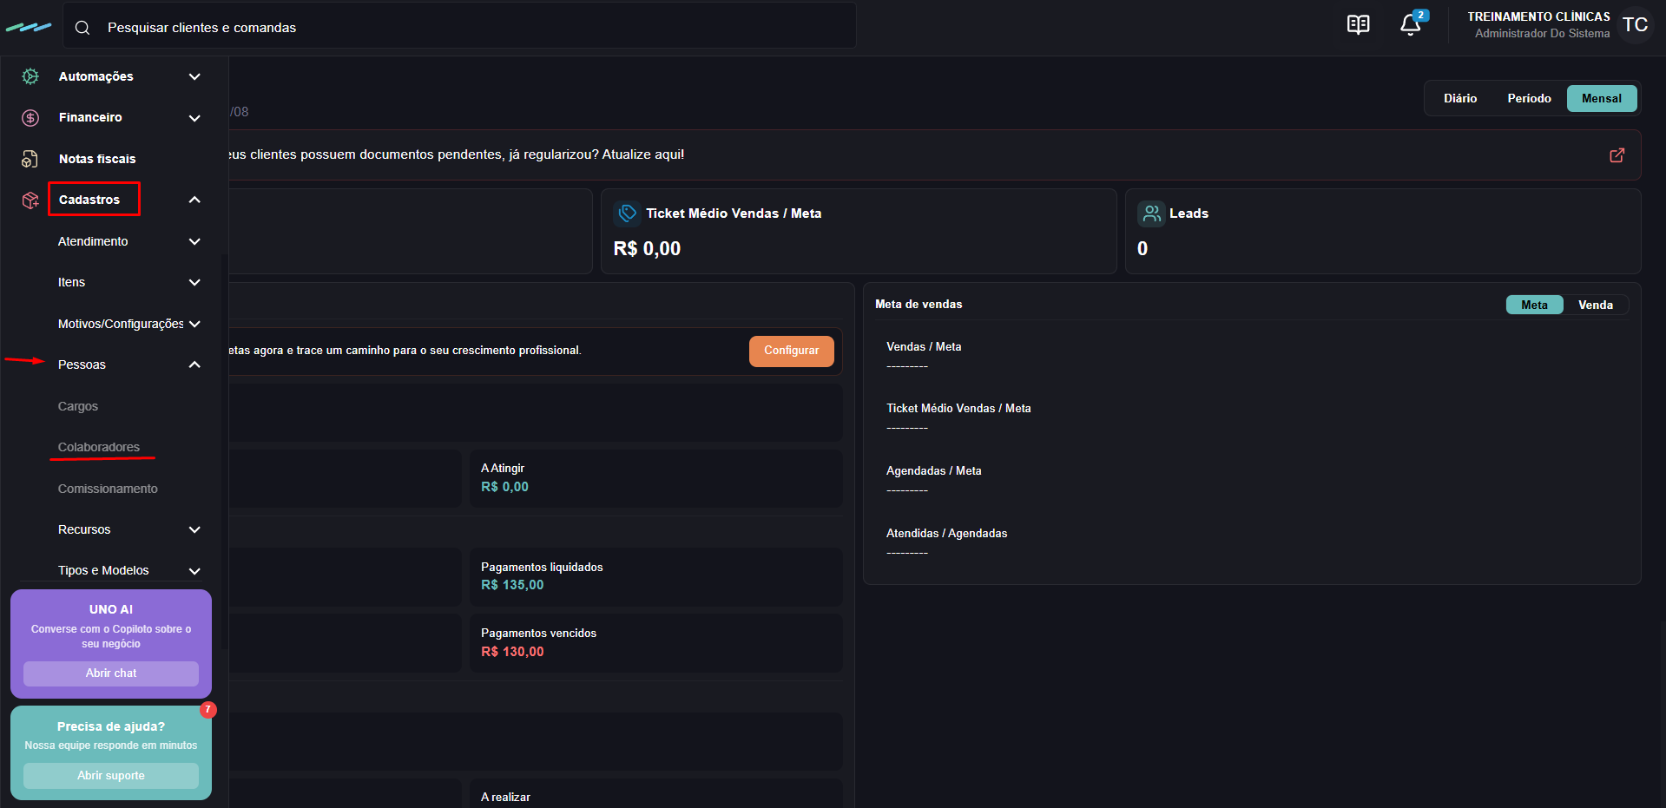Click the Ticket Médio Vendas / Meta card
Viewport: 1666px width, 808px height.
click(x=859, y=232)
